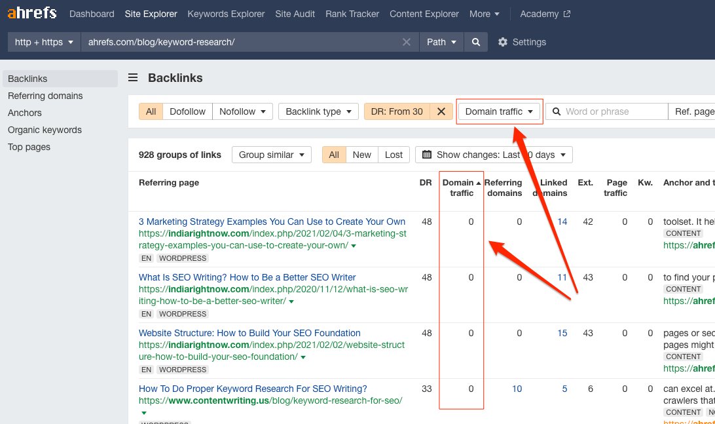Open the Dashboard page
715x424 pixels.
click(92, 14)
